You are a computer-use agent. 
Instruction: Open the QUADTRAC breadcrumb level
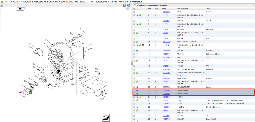coord(54,2)
